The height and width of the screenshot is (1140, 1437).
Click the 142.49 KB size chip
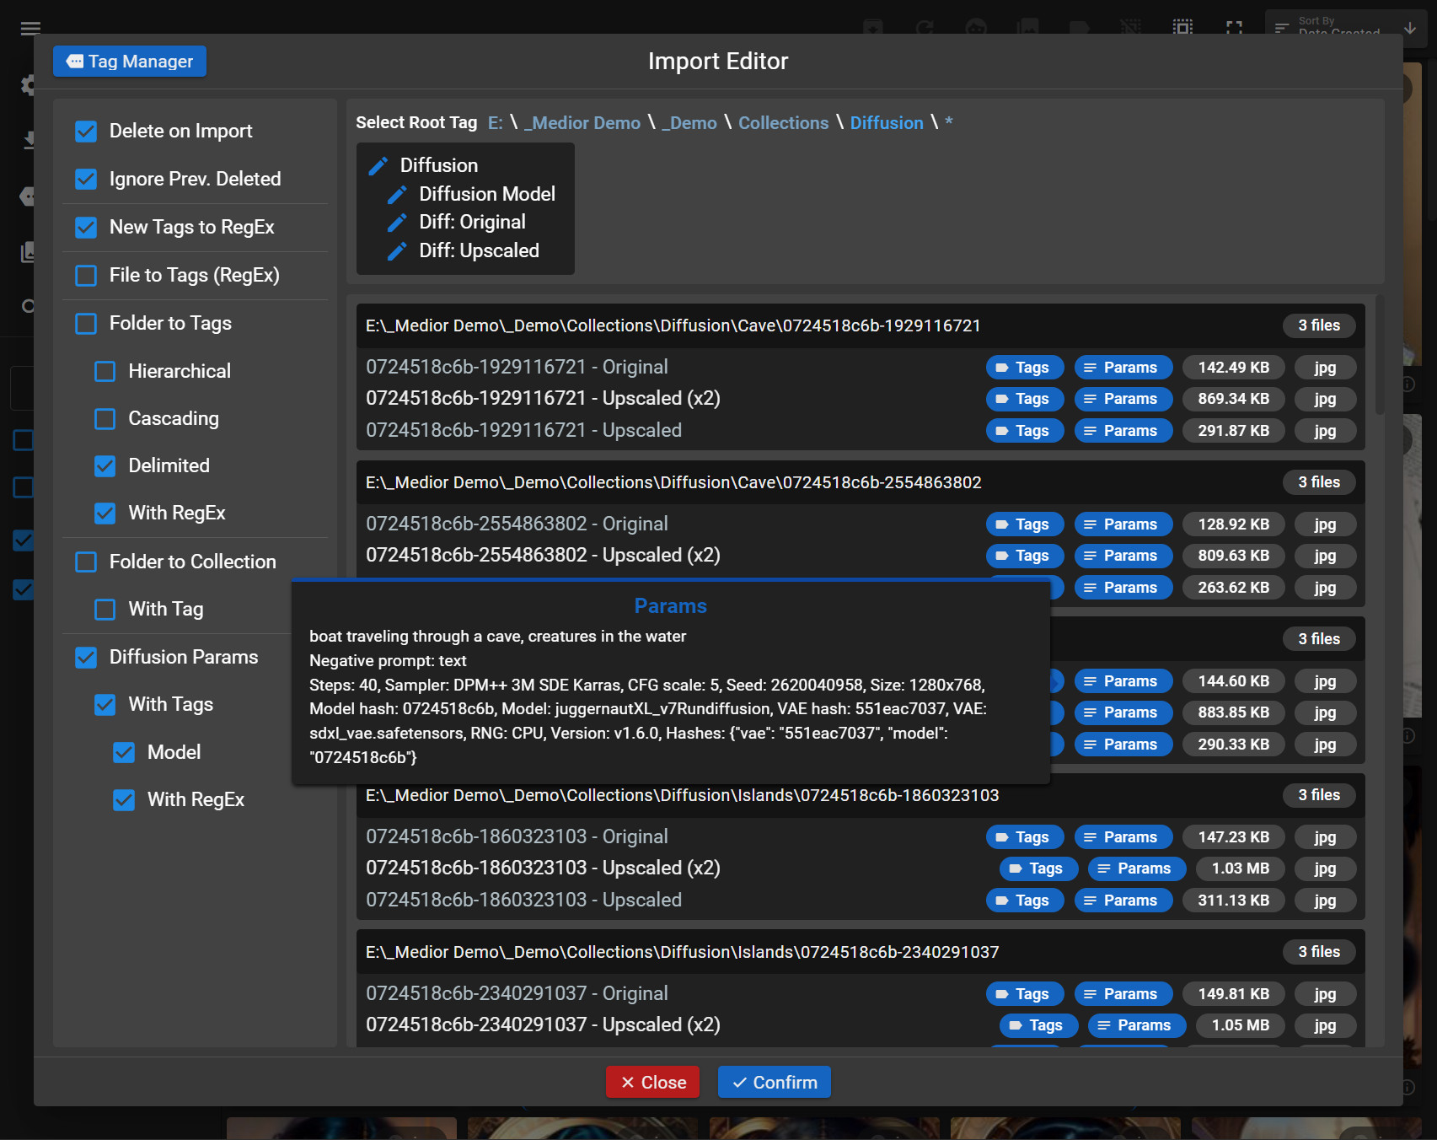click(x=1234, y=368)
